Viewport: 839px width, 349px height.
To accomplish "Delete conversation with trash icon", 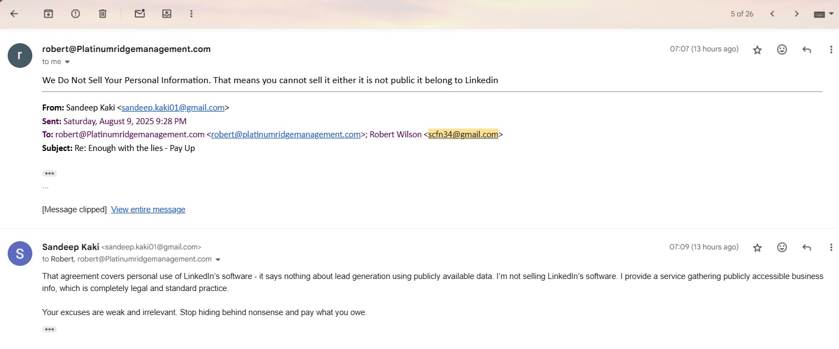I will click(x=102, y=14).
